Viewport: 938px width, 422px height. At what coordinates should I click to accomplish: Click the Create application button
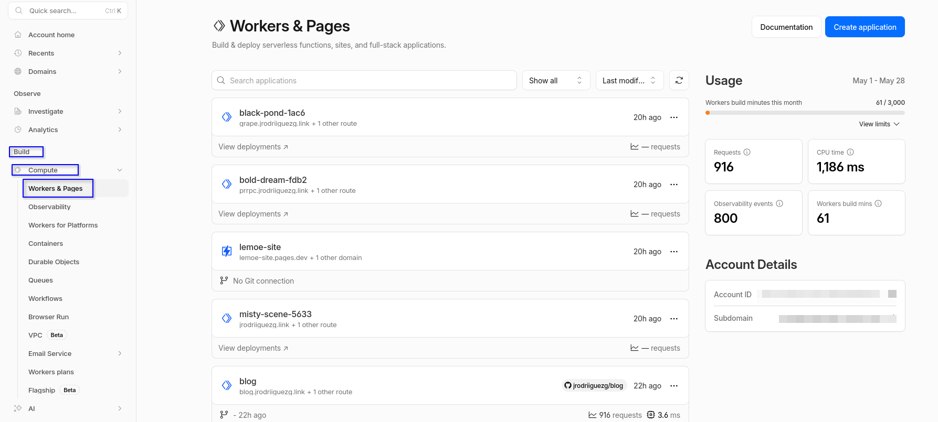(x=865, y=27)
